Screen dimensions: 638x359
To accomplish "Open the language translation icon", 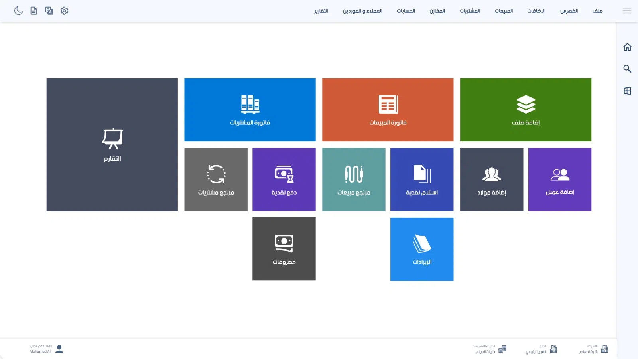I will coord(49,11).
